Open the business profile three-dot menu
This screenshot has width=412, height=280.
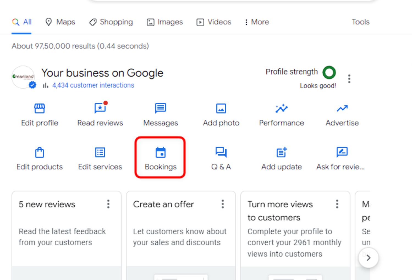tap(349, 79)
